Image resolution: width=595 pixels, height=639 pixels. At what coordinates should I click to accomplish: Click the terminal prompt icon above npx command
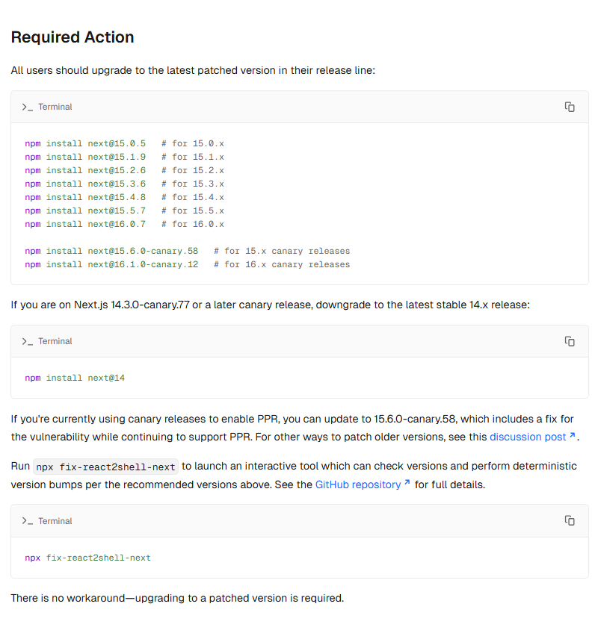tap(28, 521)
